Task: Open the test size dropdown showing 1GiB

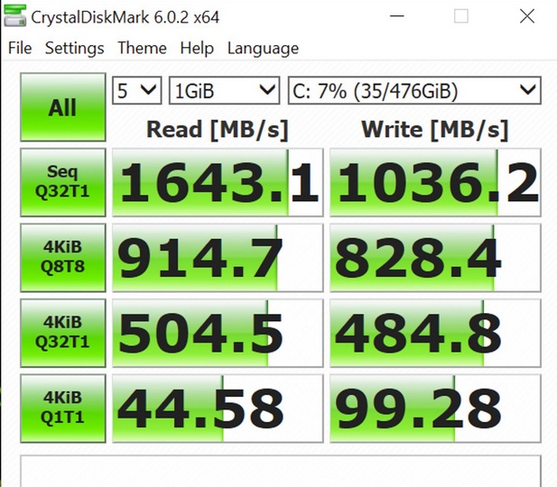Action: click(224, 90)
